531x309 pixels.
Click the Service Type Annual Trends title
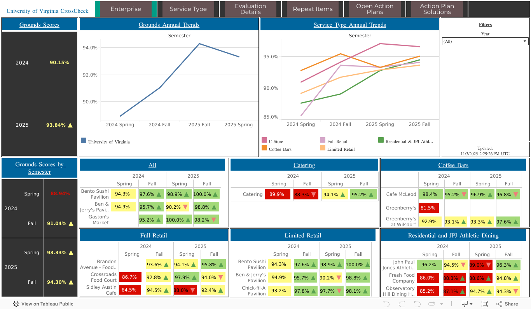[x=350, y=25]
